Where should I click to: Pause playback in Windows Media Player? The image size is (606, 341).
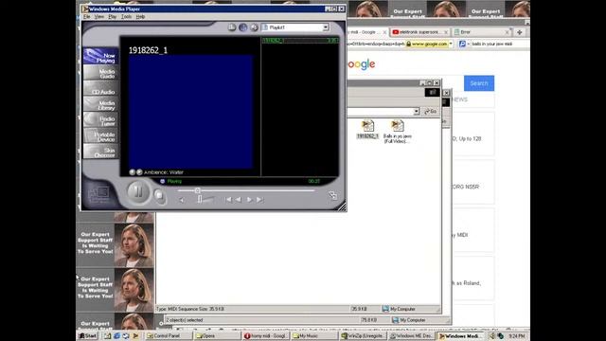tap(137, 191)
